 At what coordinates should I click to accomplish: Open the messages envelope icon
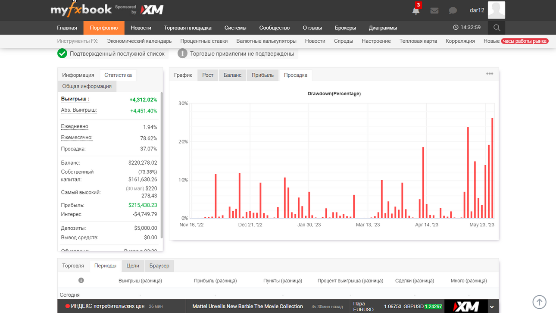(434, 10)
